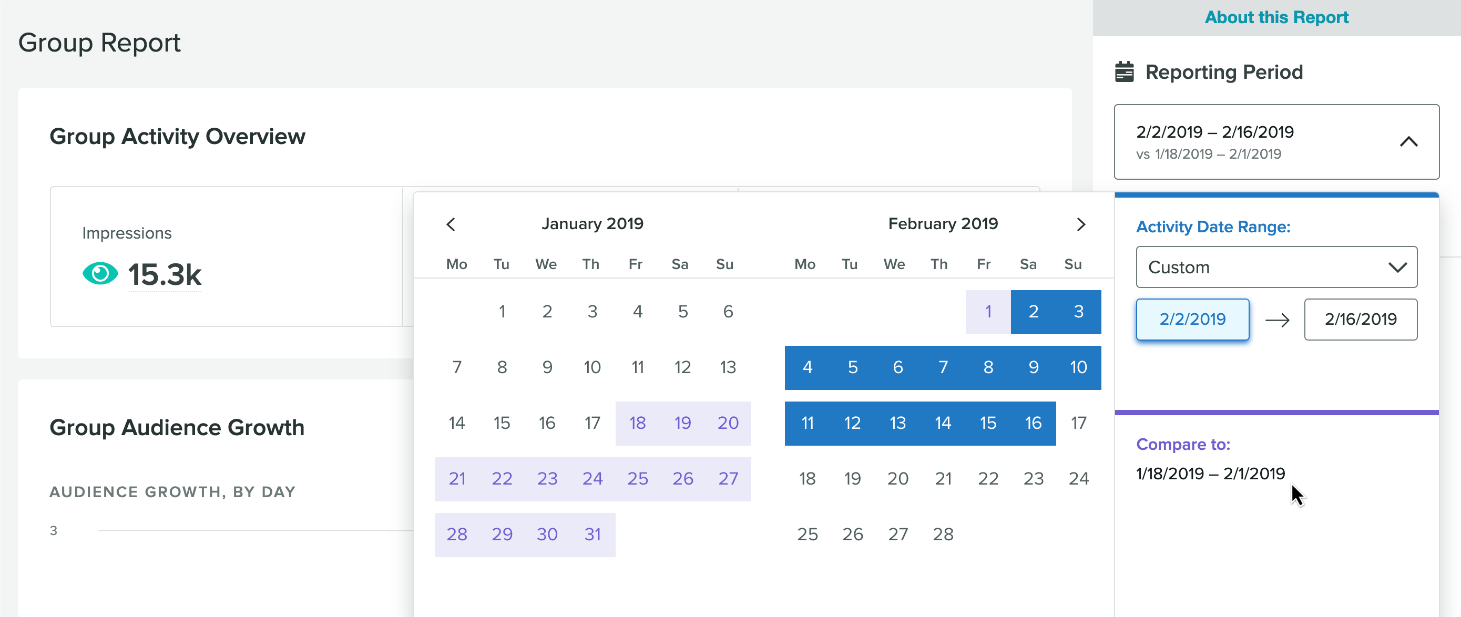Select February 25 in the calendar
This screenshot has height=617, width=1461.
807,534
